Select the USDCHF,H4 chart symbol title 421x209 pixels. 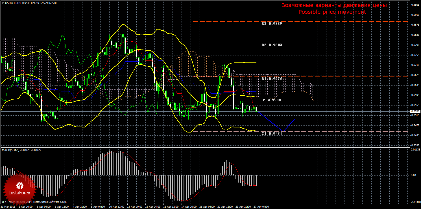(x=12, y=3)
